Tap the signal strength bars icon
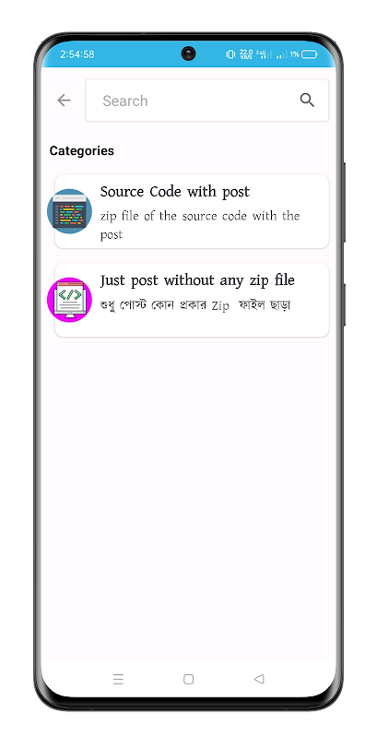The image size is (377, 738). 281,55
